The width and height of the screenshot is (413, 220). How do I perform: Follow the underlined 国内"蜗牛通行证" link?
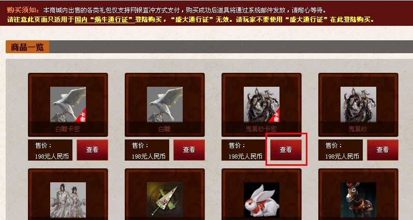pos(105,20)
